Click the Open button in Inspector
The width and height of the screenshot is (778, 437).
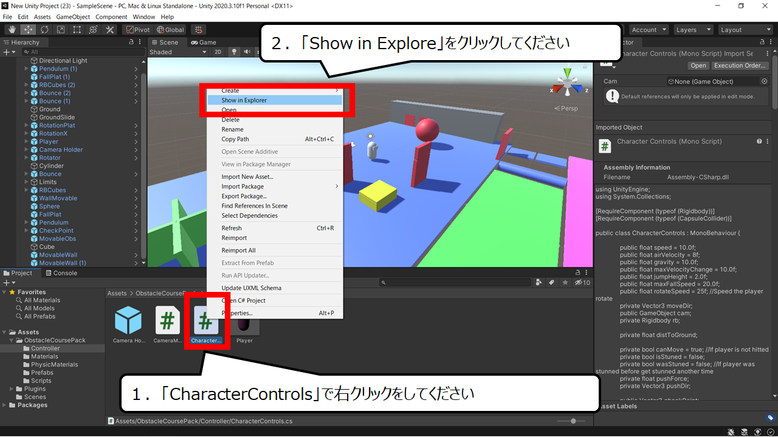[698, 66]
